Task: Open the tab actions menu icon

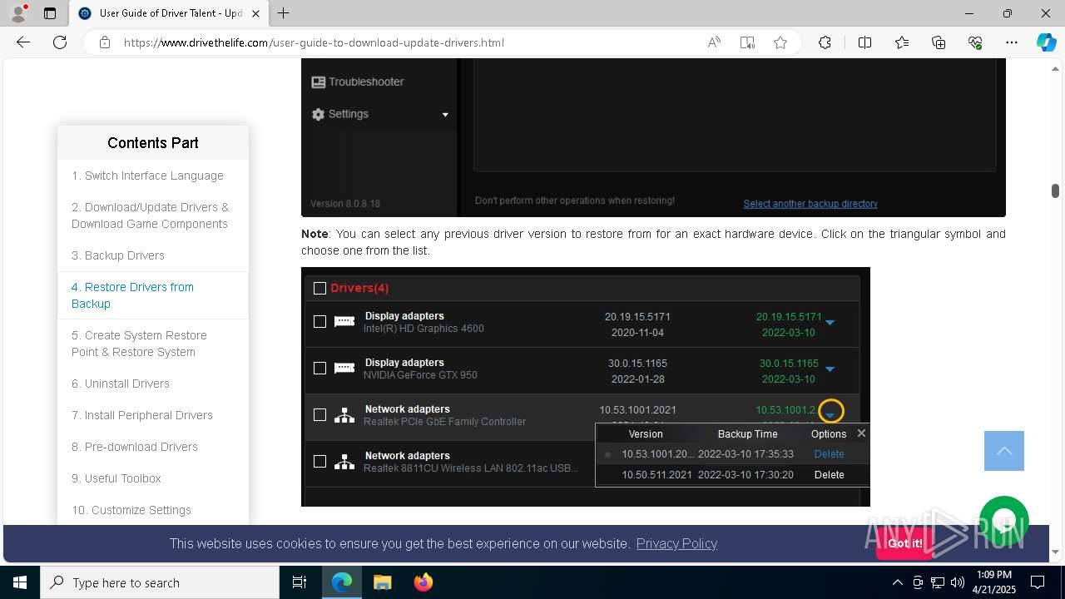Action: tap(50, 13)
